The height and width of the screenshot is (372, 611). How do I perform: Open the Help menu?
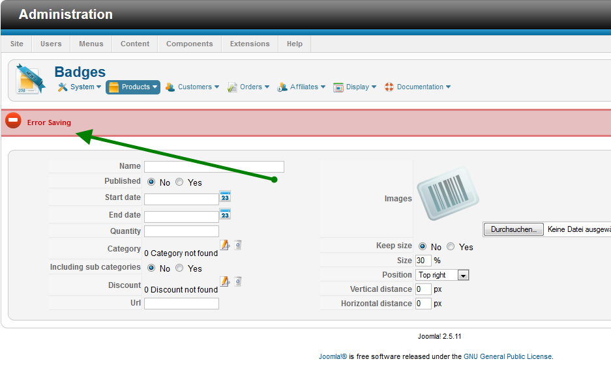[295, 44]
